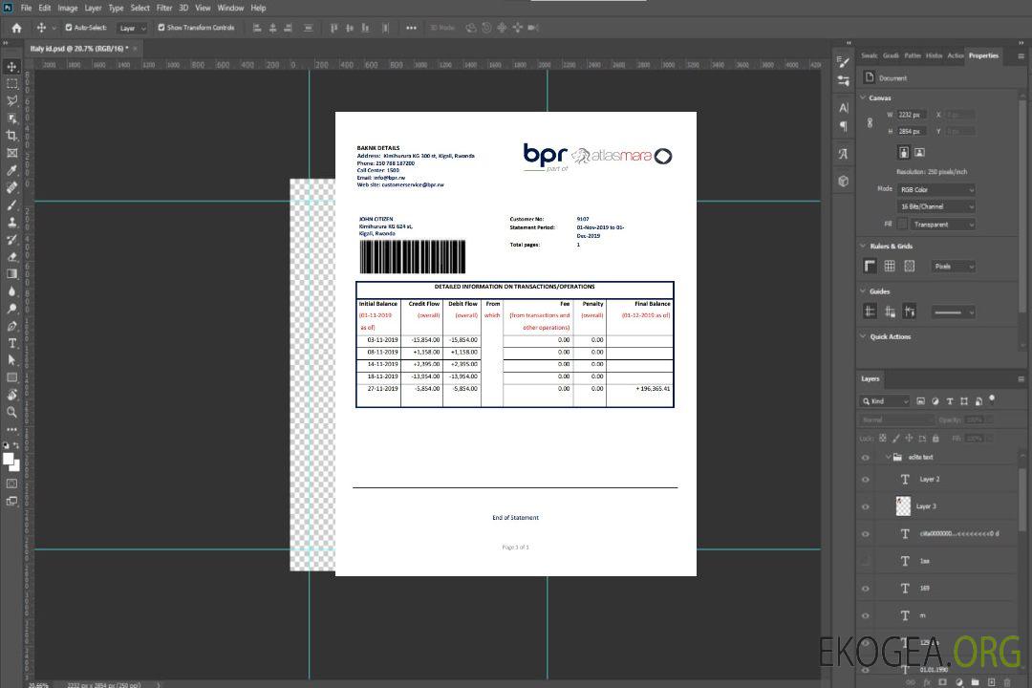The image size is (1032, 688).
Task: Open the Glyphs panel icon
Action: tap(844, 154)
